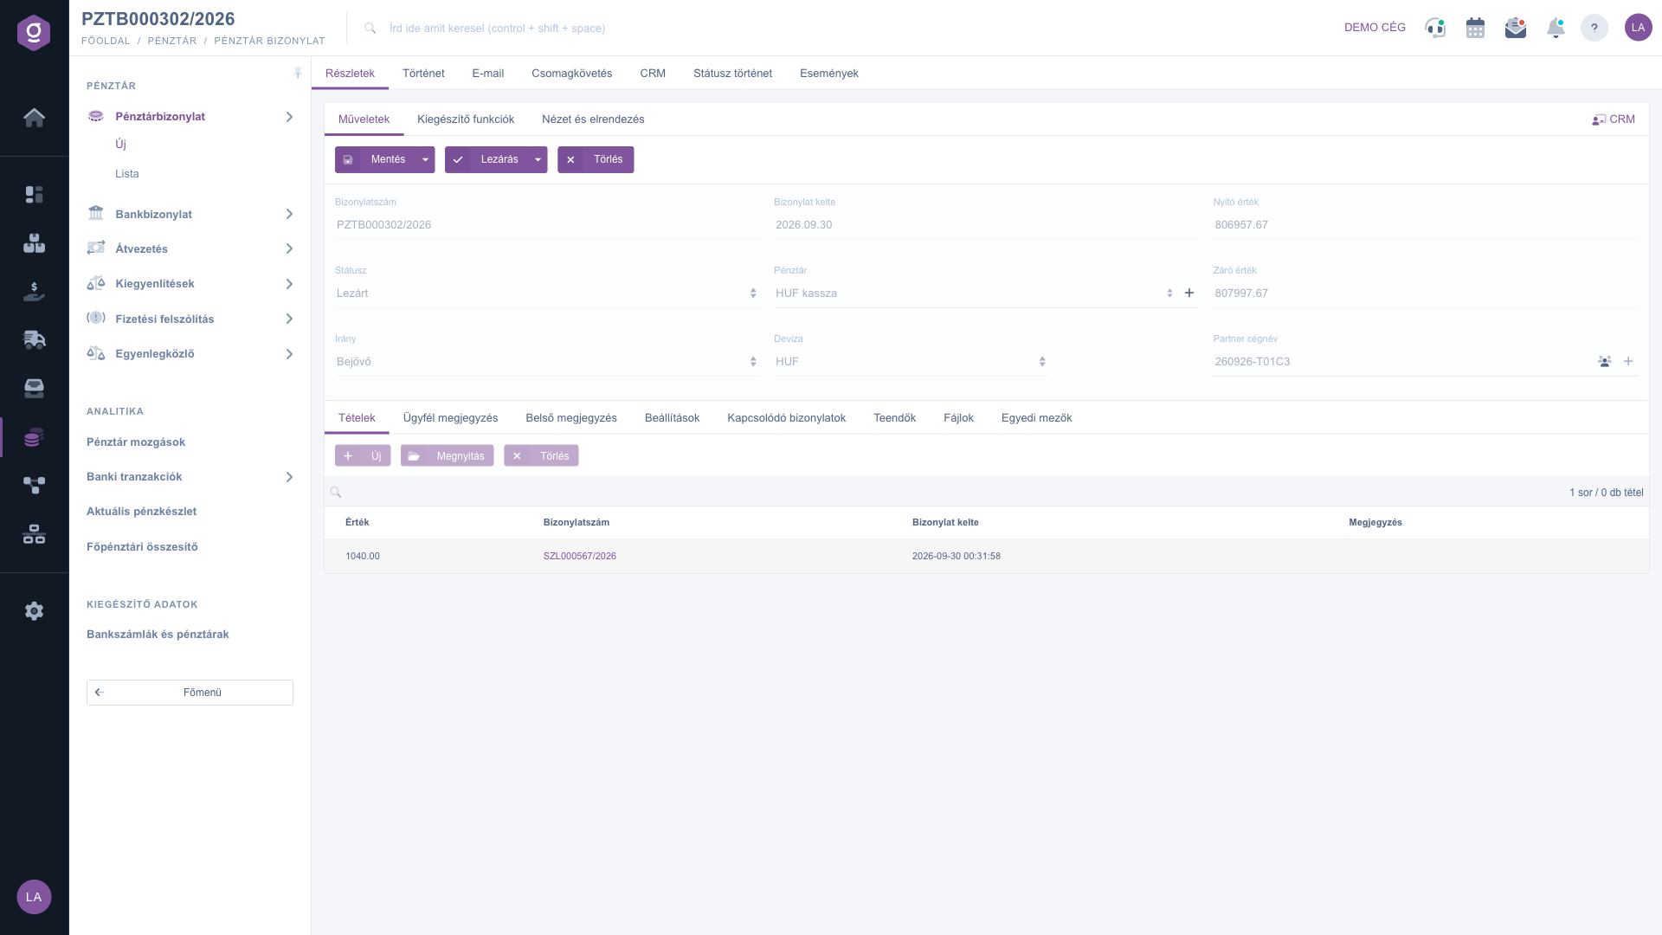1662x935 pixels.
Task: Add new Pénztár with plus icon
Action: coord(1189,293)
